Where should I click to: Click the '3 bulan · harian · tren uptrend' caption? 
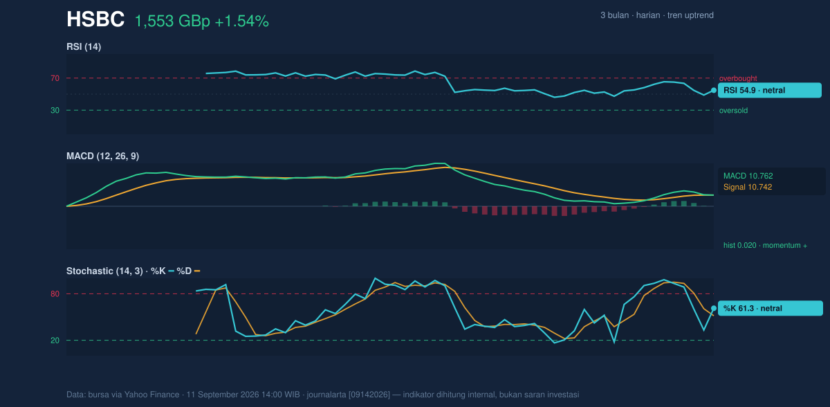656,15
